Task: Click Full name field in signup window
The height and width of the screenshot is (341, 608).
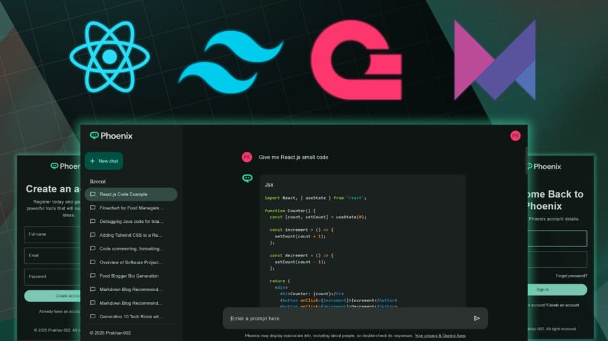Action: pyautogui.click(x=52, y=234)
